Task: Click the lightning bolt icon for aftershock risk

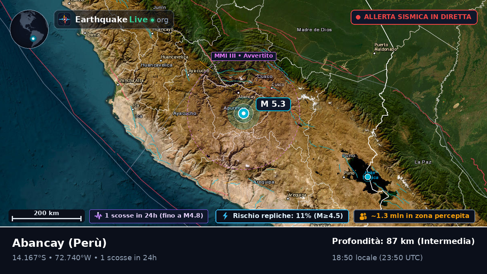Action: [225, 216]
